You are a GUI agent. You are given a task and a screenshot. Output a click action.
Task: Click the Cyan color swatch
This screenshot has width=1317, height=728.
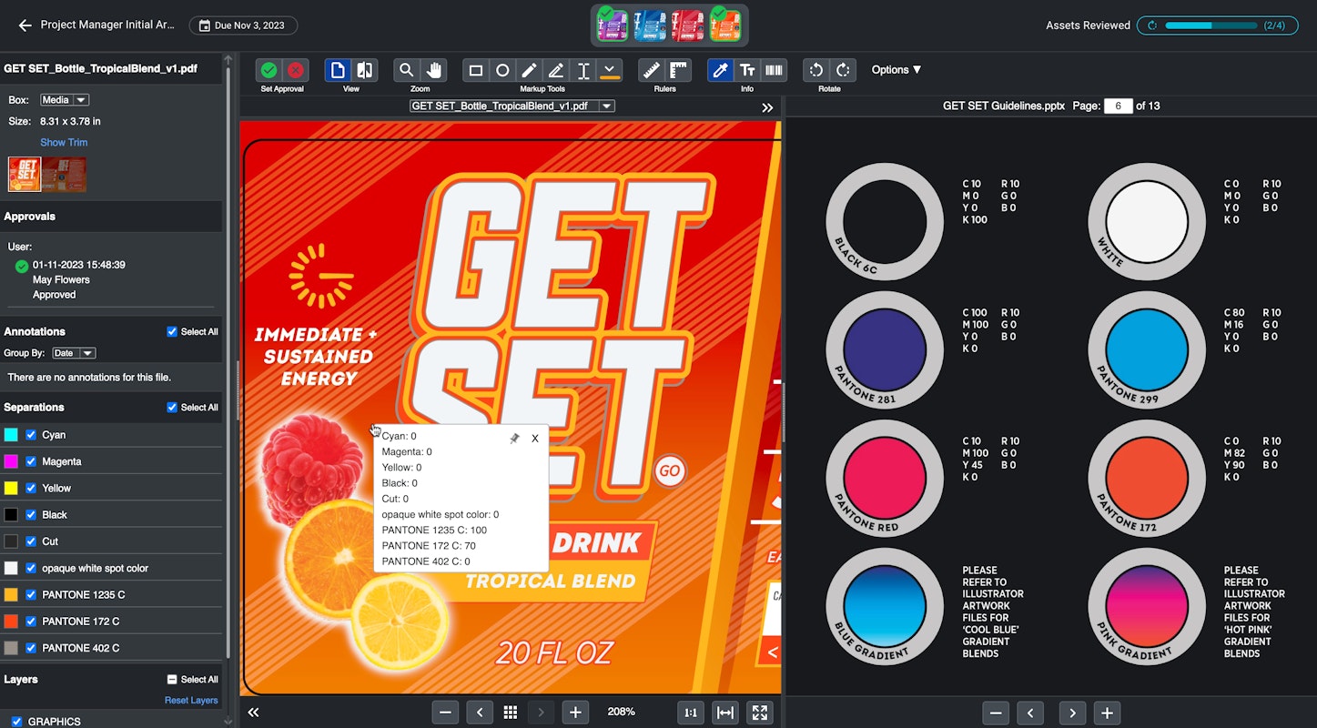point(11,435)
